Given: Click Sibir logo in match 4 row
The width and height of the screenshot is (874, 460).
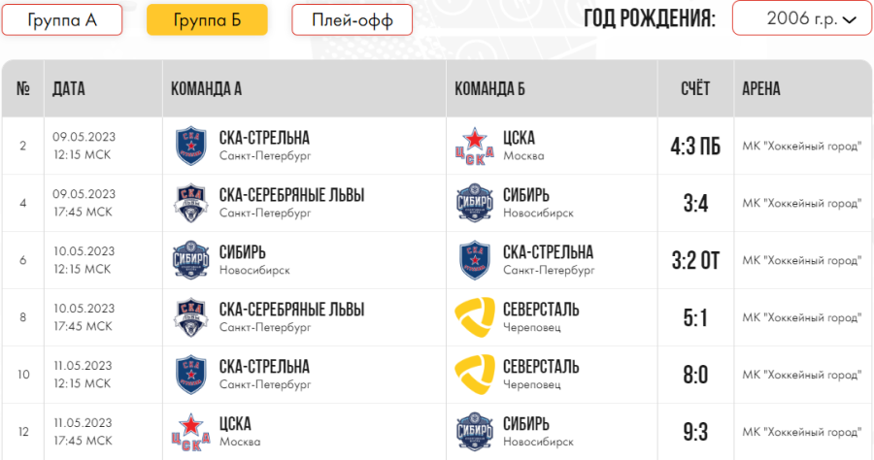Looking at the screenshot, I should (475, 203).
